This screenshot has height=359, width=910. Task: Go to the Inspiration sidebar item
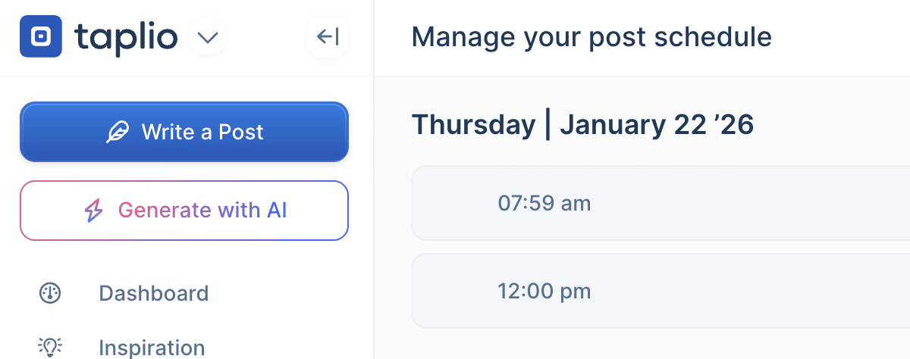(152, 348)
